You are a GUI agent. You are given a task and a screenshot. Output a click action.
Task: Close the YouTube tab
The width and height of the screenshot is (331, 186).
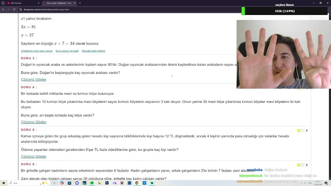click(39, 3)
